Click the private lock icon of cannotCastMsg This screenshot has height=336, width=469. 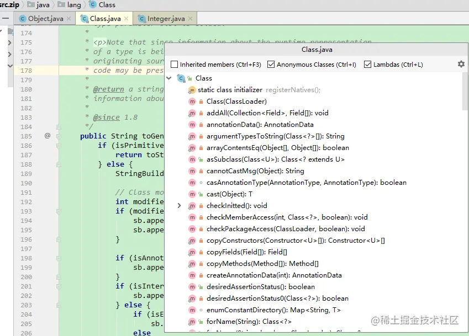tap(201, 171)
